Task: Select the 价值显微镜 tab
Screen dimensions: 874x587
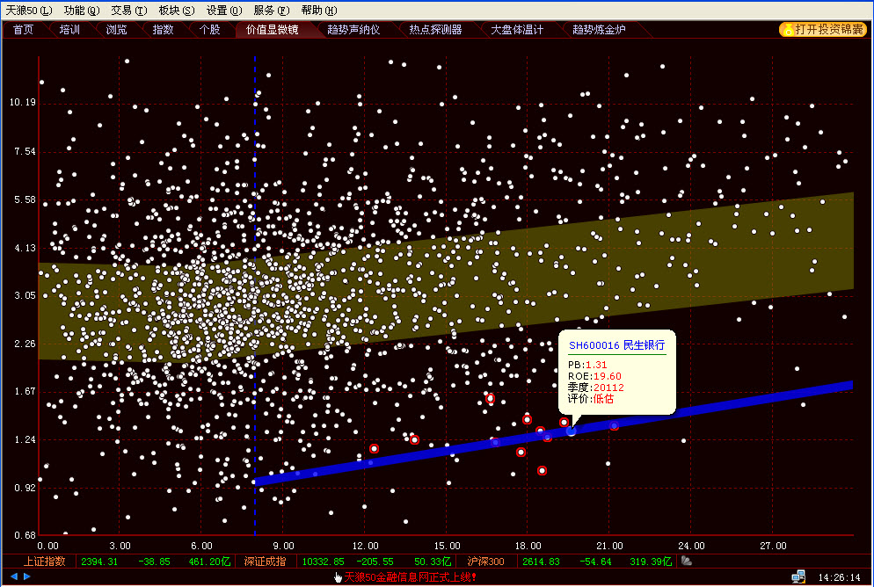Action: coord(273,30)
